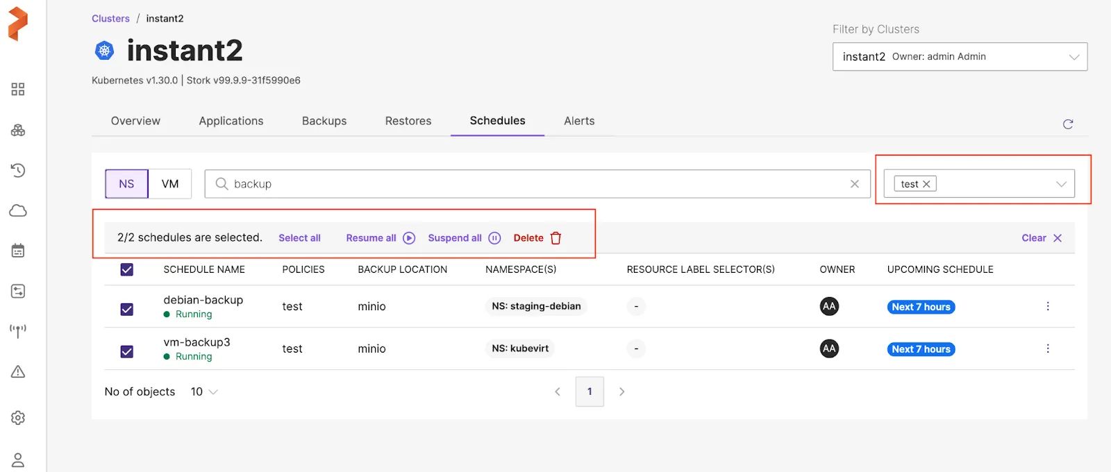Open the three-dot menu for debian-backup
1111x472 pixels.
click(1048, 306)
